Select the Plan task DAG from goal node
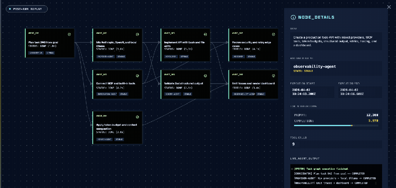This screenshot has width=396, height=188. tap(50, 43)
